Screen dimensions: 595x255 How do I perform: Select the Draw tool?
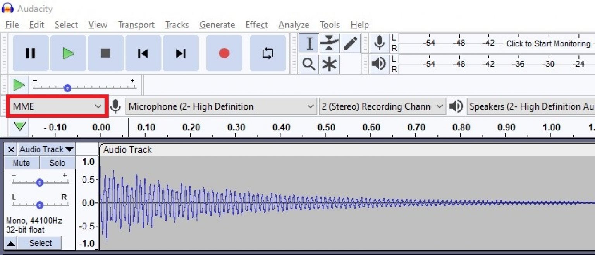351,43
